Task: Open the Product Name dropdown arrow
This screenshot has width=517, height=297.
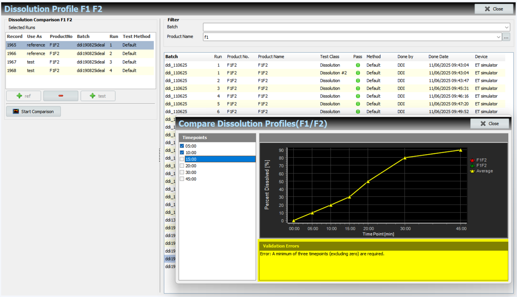Action: pyautogui.click(x=498, y=37)
